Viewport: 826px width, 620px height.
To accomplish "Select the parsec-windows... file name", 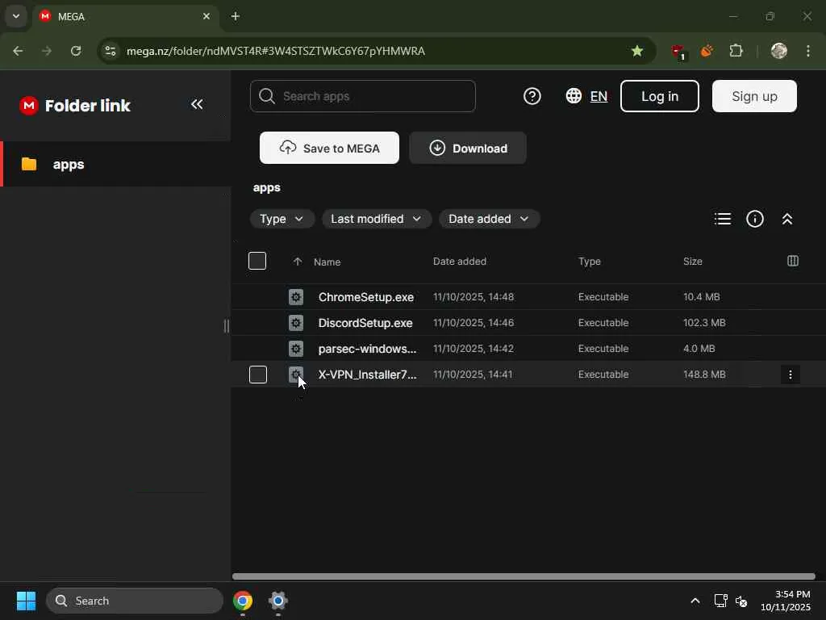I will pos(367,349).
